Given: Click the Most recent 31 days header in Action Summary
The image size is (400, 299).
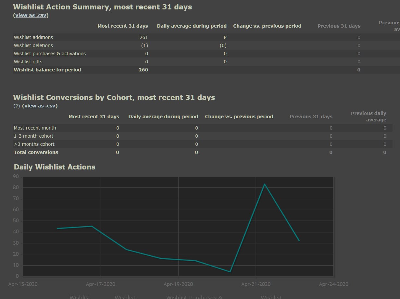Looking at the screenshot, I should click(x=123, y=26).
